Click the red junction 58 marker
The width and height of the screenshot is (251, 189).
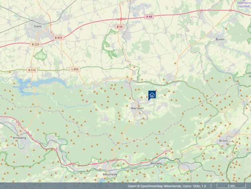pyautogui.click(x=121, y=19)
